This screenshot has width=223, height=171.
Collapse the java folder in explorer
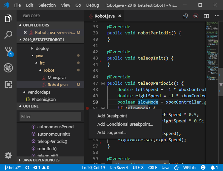pyautogui.click(x=39, y=56)
